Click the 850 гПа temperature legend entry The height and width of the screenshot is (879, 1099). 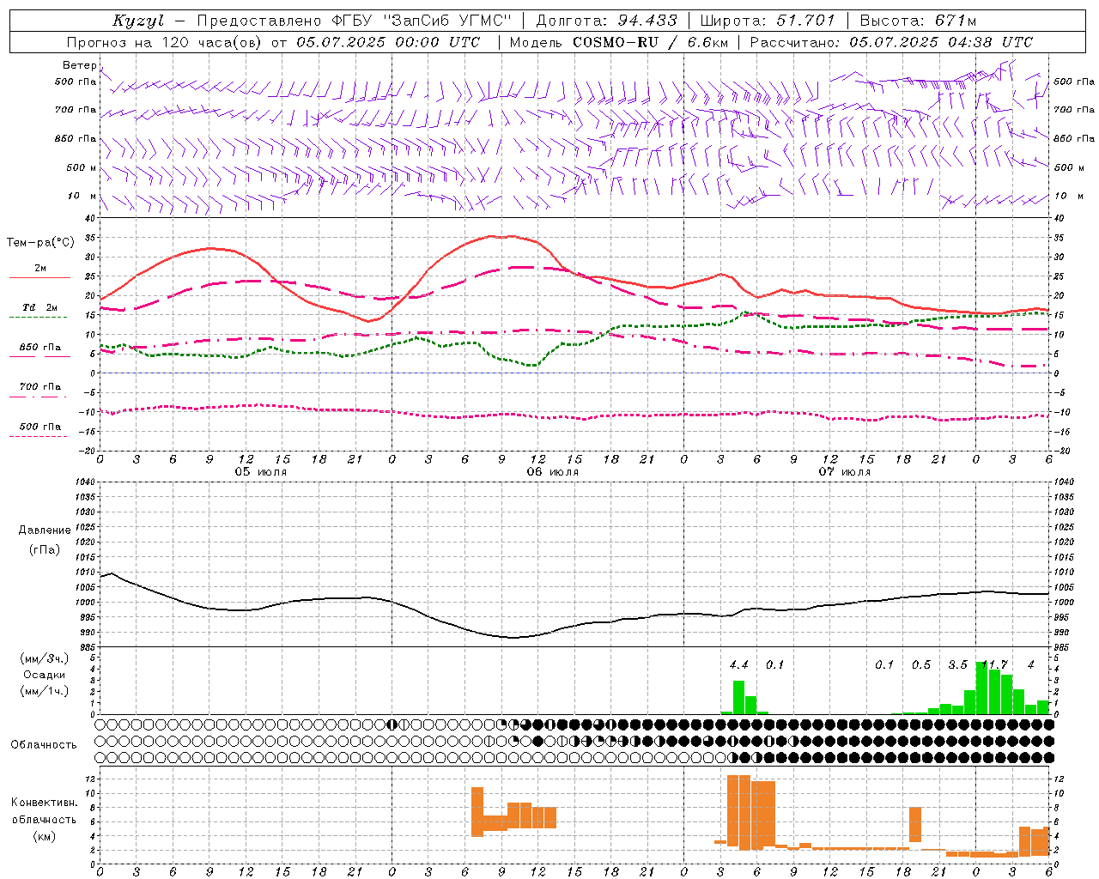40,348
